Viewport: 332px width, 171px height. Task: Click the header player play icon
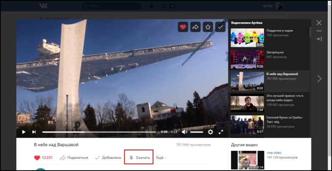(x=172, y=6)
